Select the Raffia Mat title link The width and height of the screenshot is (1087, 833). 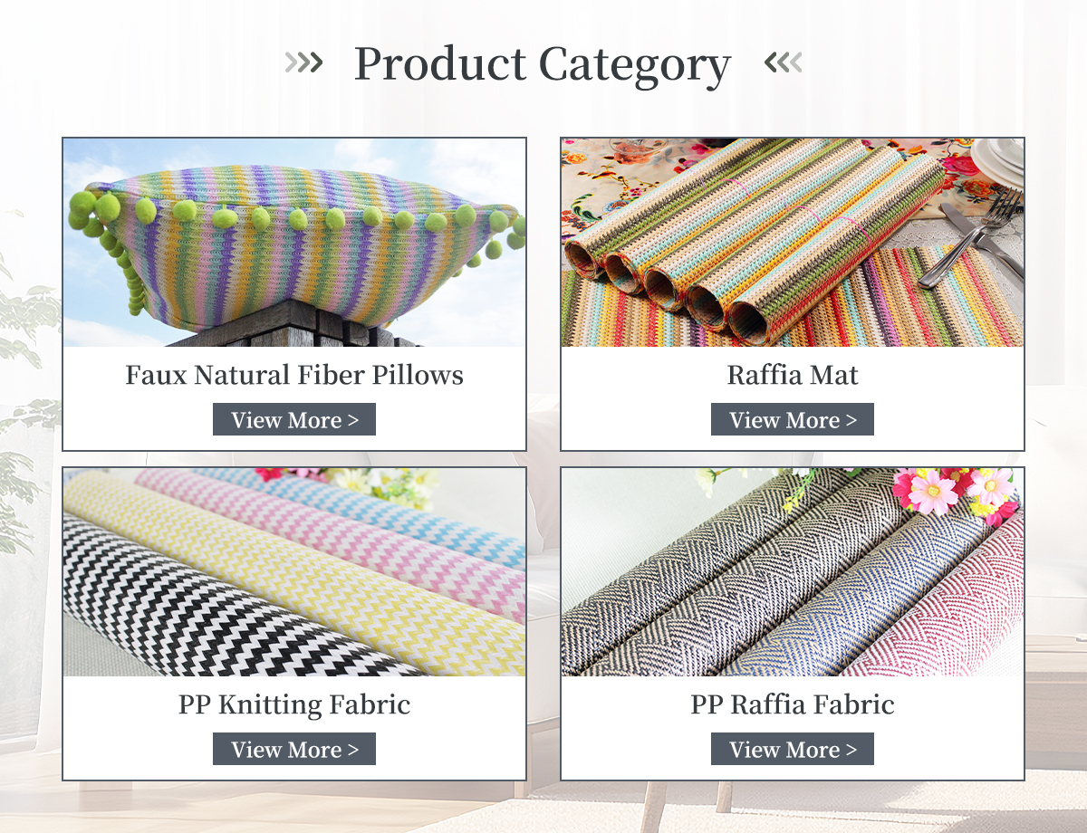pos(793,375)
